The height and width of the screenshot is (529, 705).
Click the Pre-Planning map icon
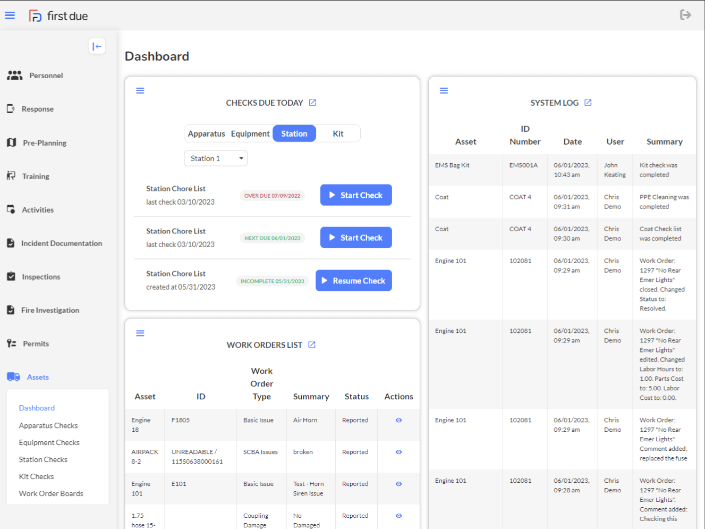click(12, 142)
